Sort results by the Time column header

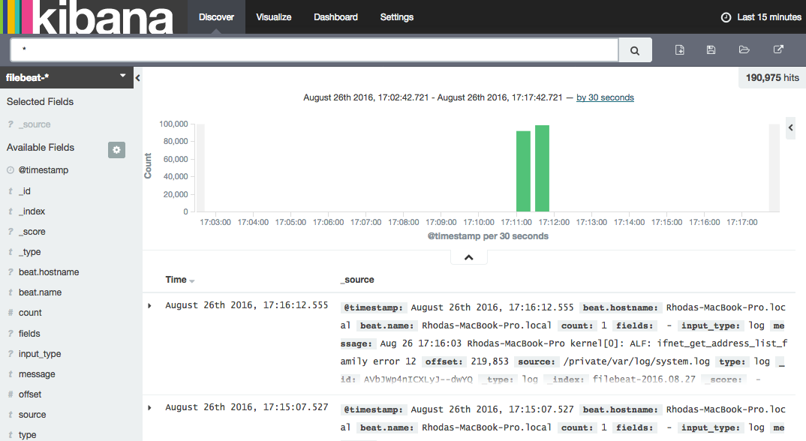point(176,280)
